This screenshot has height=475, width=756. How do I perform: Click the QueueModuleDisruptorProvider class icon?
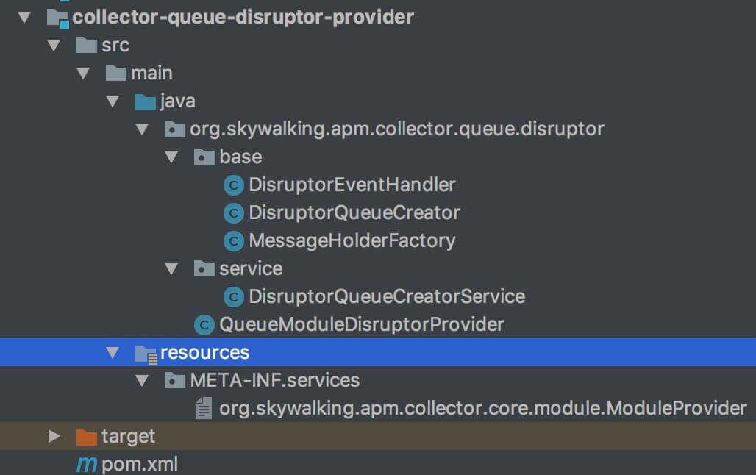(204, 325)
